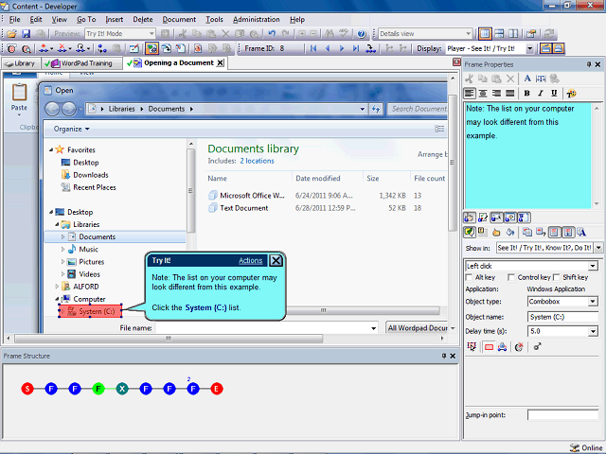Check the Control key checkbox

pyautogui.click(x=511, y=277)
